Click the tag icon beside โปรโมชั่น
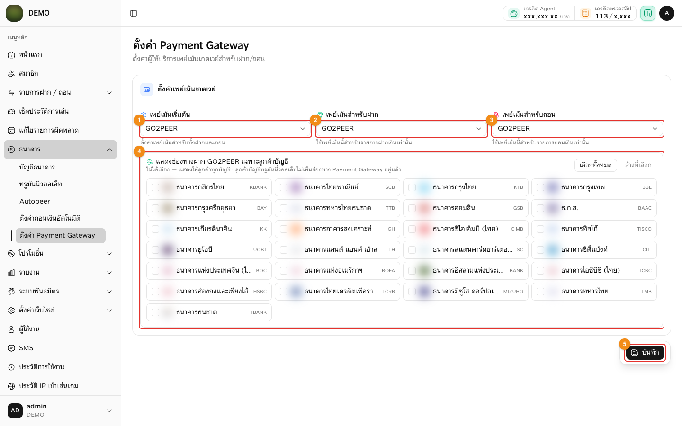This screenshot has width=682, height=426. coord(11,254)
